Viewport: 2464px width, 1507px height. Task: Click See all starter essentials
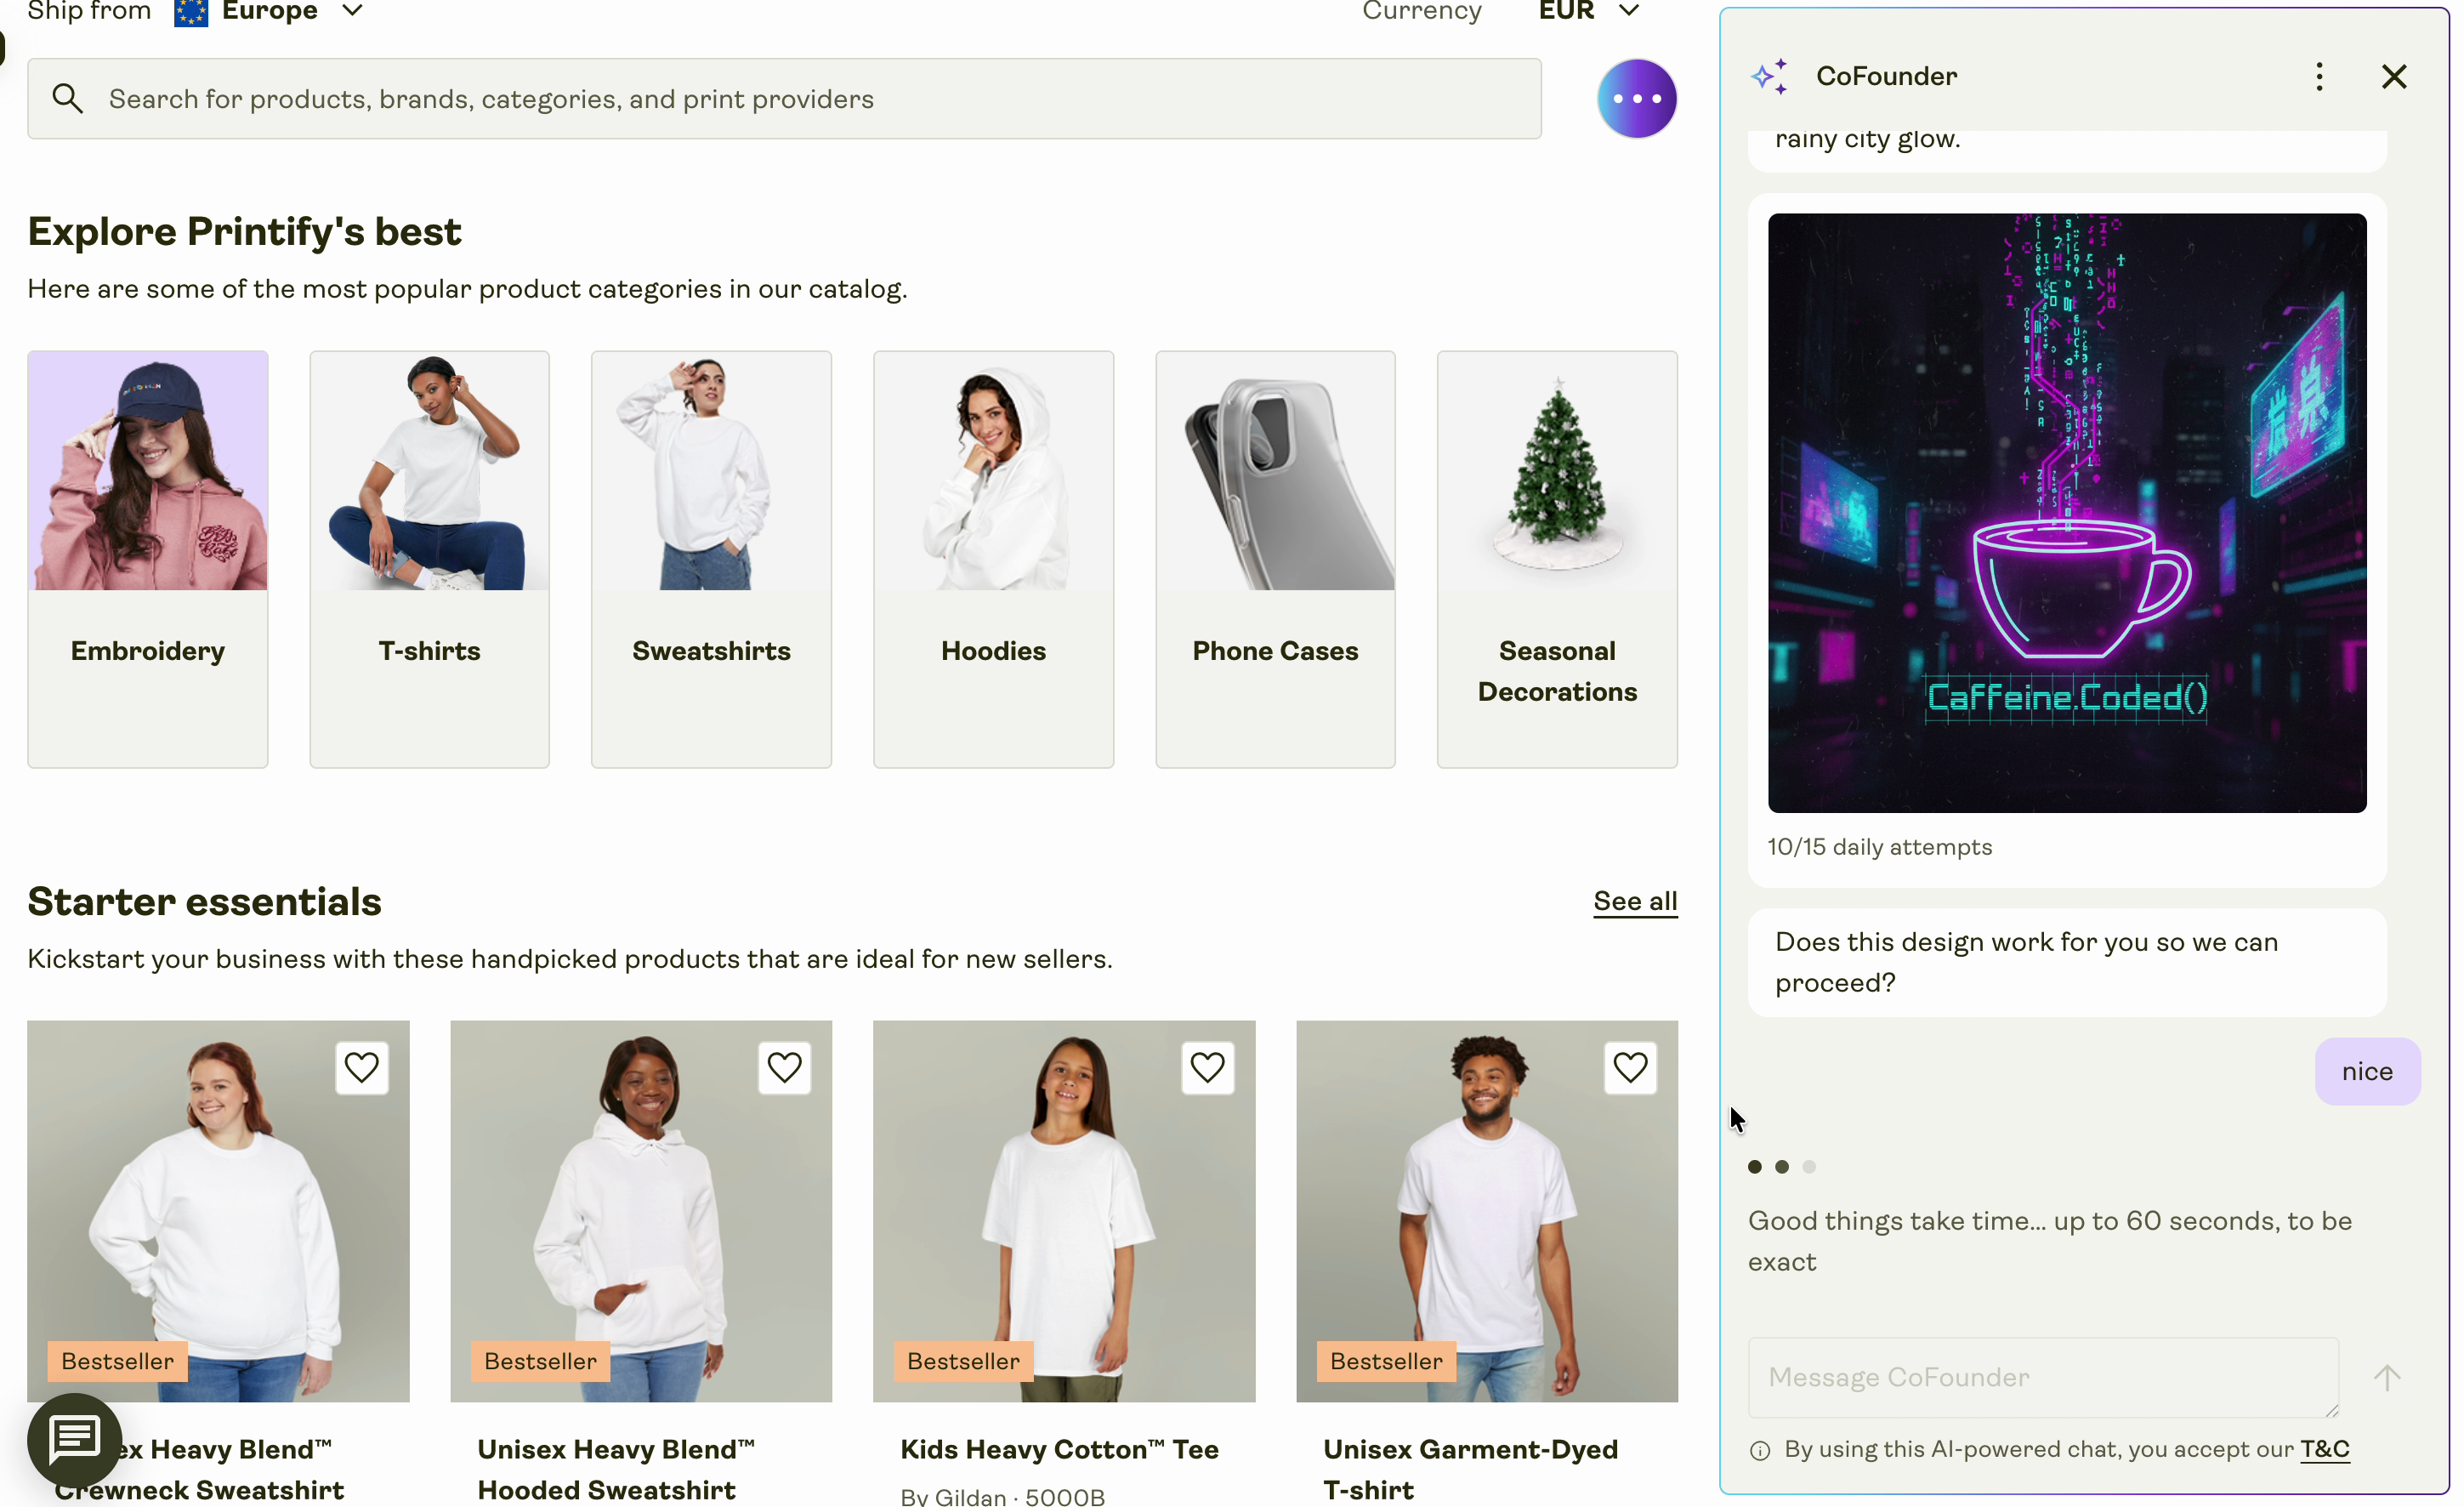(1635, 901)
